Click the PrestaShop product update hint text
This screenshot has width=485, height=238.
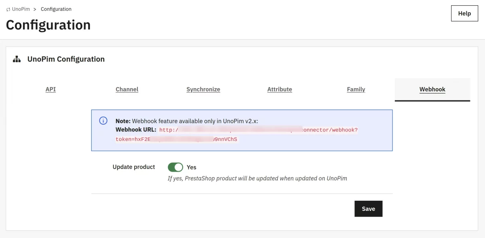[x=257, y=178]
